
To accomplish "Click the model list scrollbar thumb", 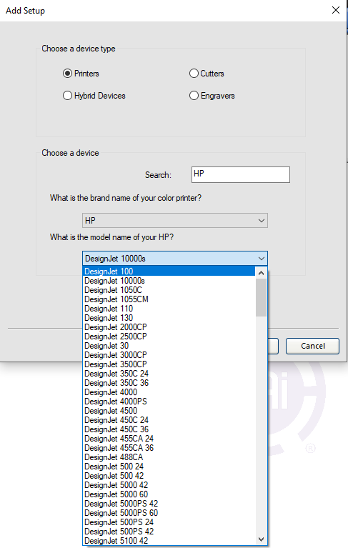I will [x=261, y=297].
